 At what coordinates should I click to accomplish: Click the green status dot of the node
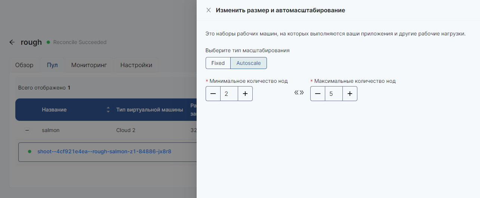pyautogui.click(x=30, y=151)
